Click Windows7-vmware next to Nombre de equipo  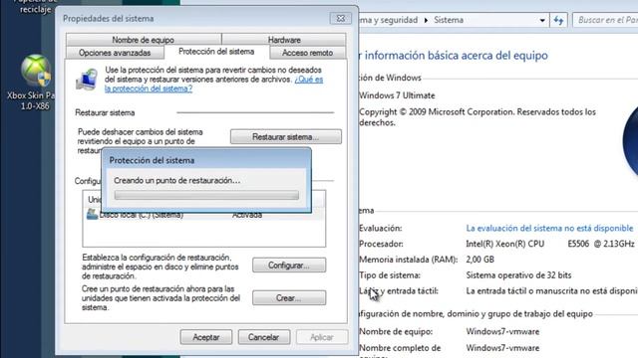click(502, 331)
